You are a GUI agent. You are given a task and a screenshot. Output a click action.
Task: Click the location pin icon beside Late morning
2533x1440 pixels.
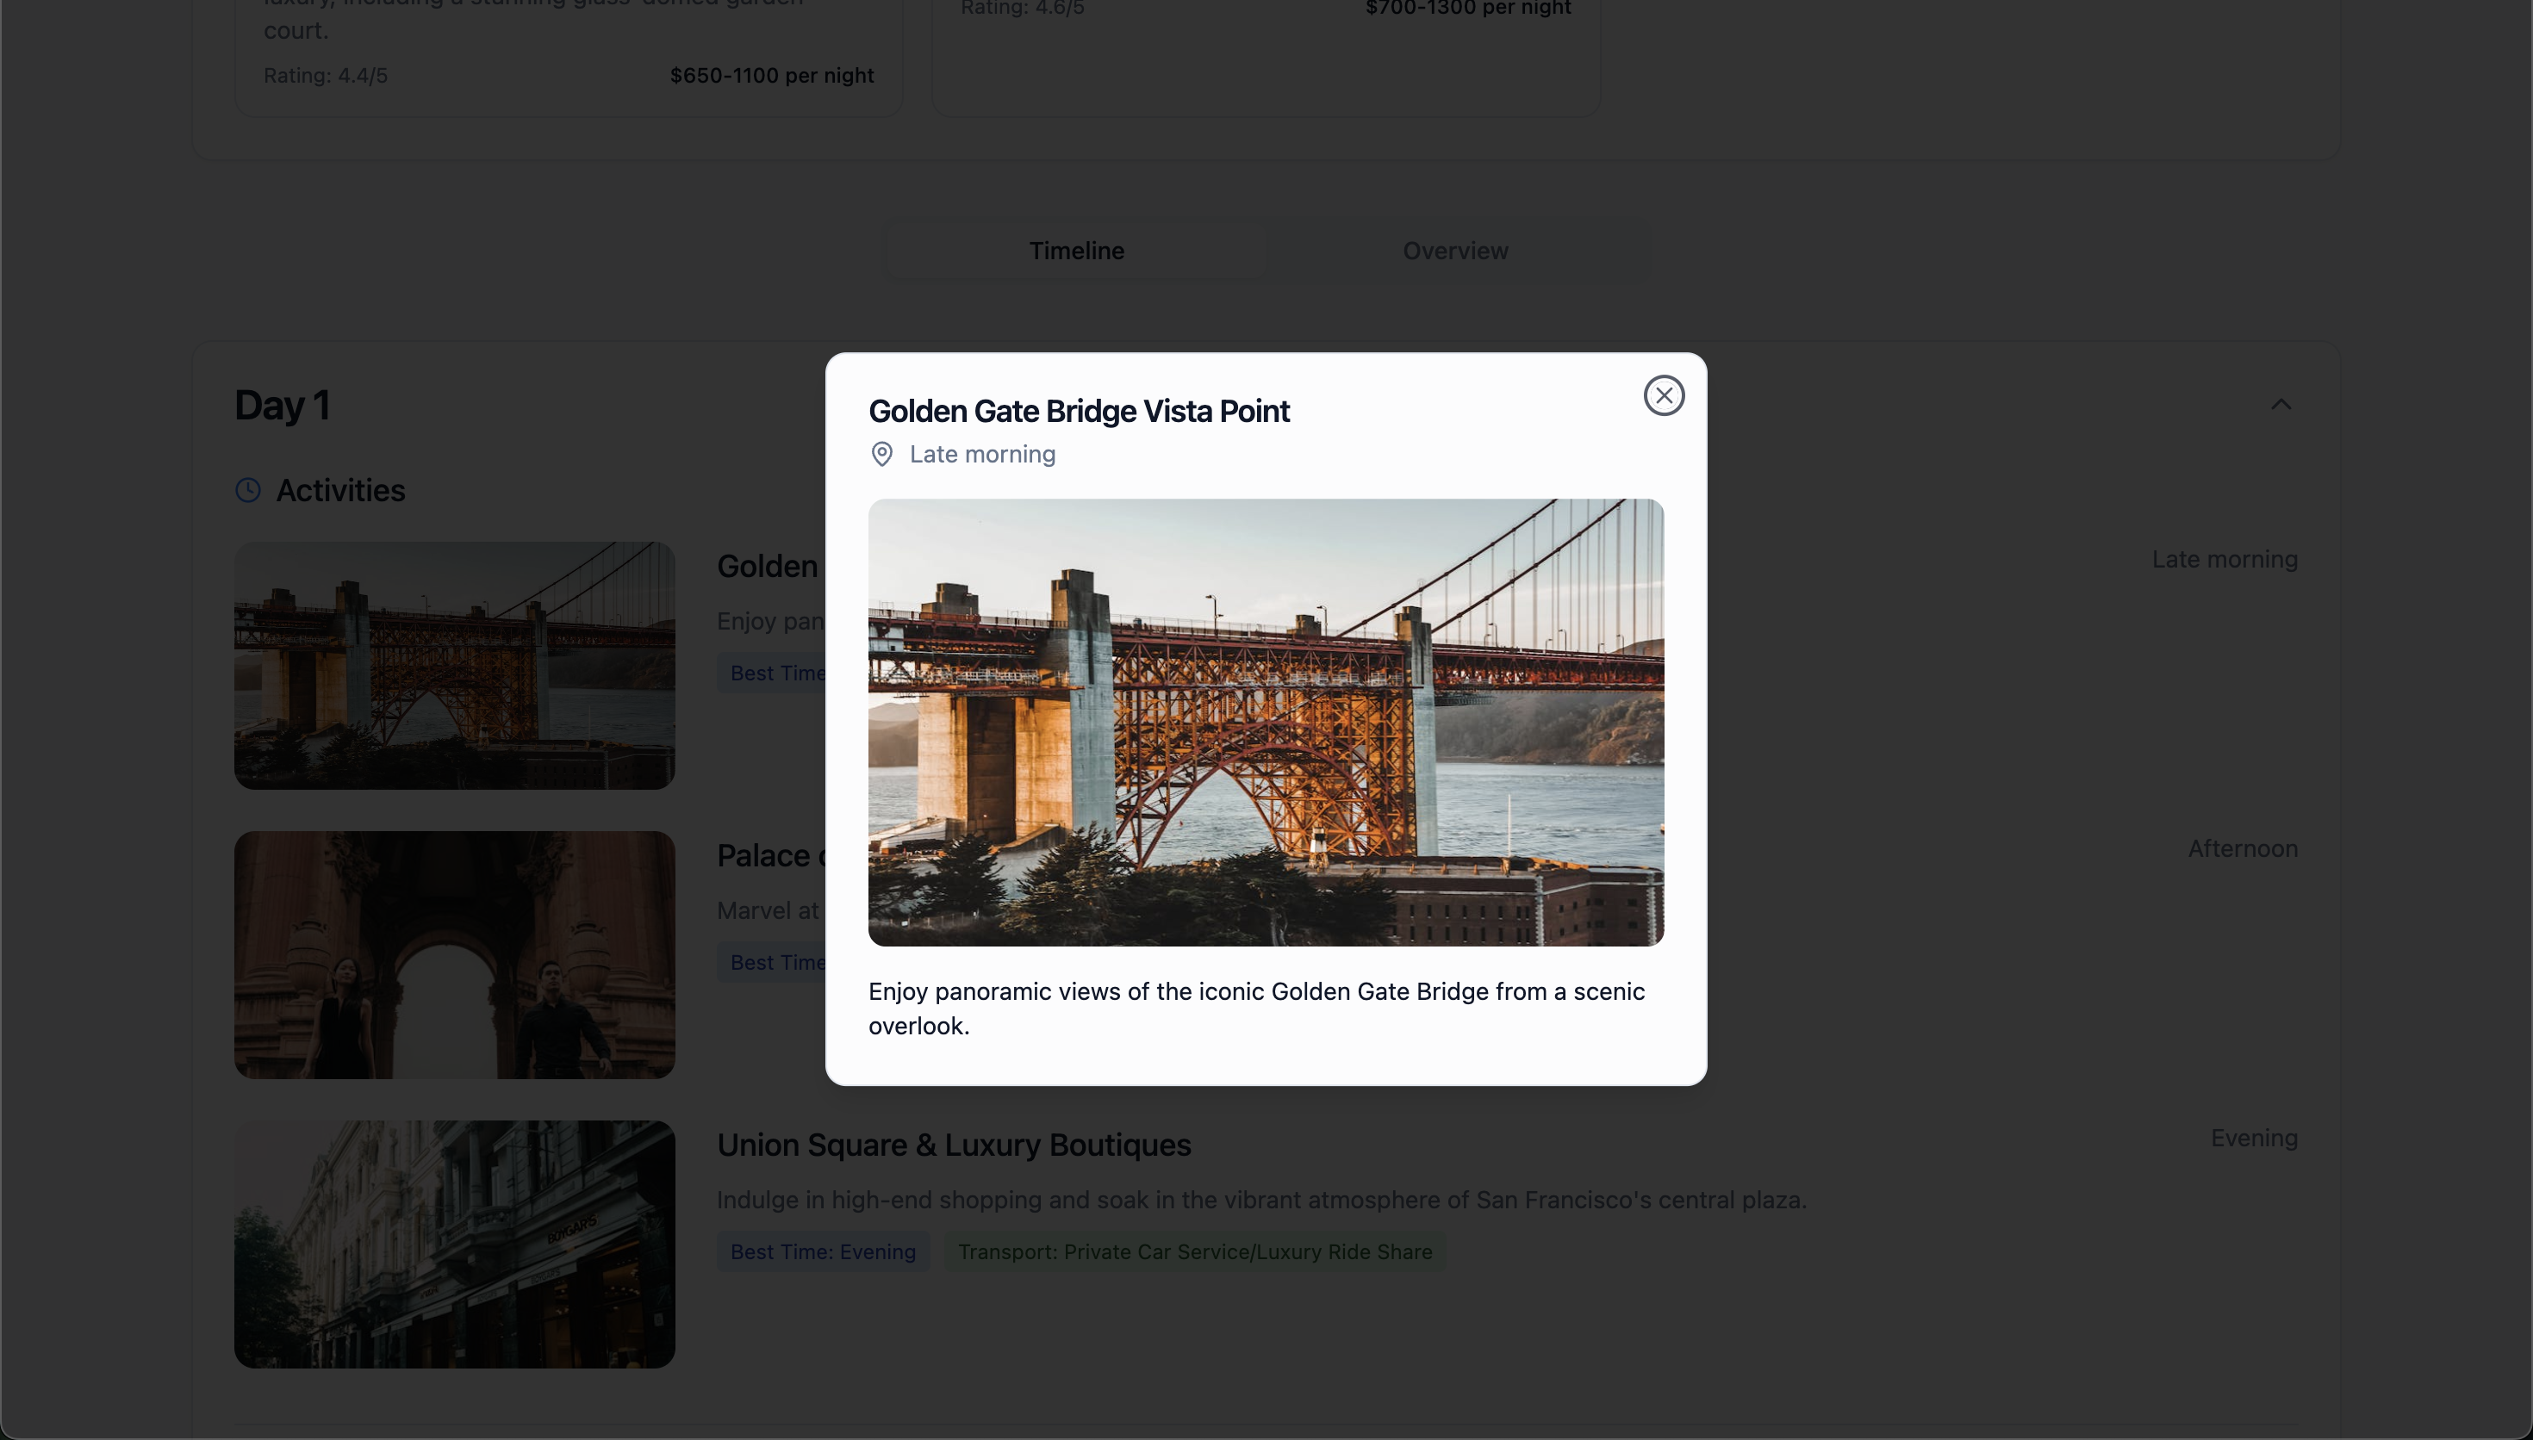[881, 454]
